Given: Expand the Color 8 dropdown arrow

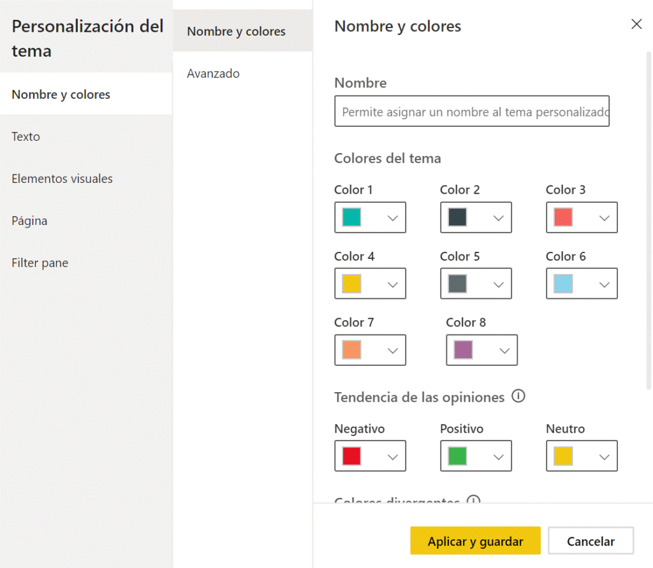Looking at the screenshot, I should pyautogui.click(x=504, y=351).
